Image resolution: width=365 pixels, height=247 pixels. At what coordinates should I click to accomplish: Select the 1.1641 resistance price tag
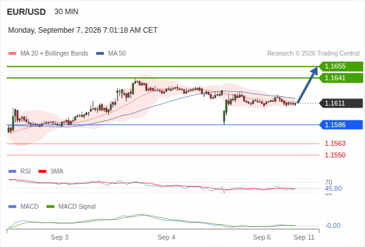[x=341, y=78]
